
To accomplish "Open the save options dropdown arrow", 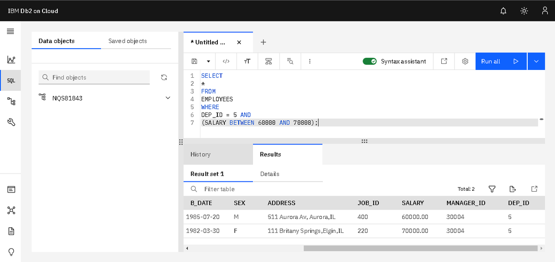I will coord(208,61).
